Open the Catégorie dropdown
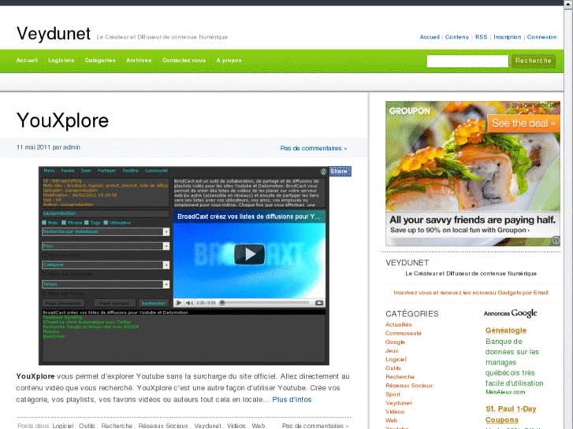573x429 pixels. [x=106, y=265]
